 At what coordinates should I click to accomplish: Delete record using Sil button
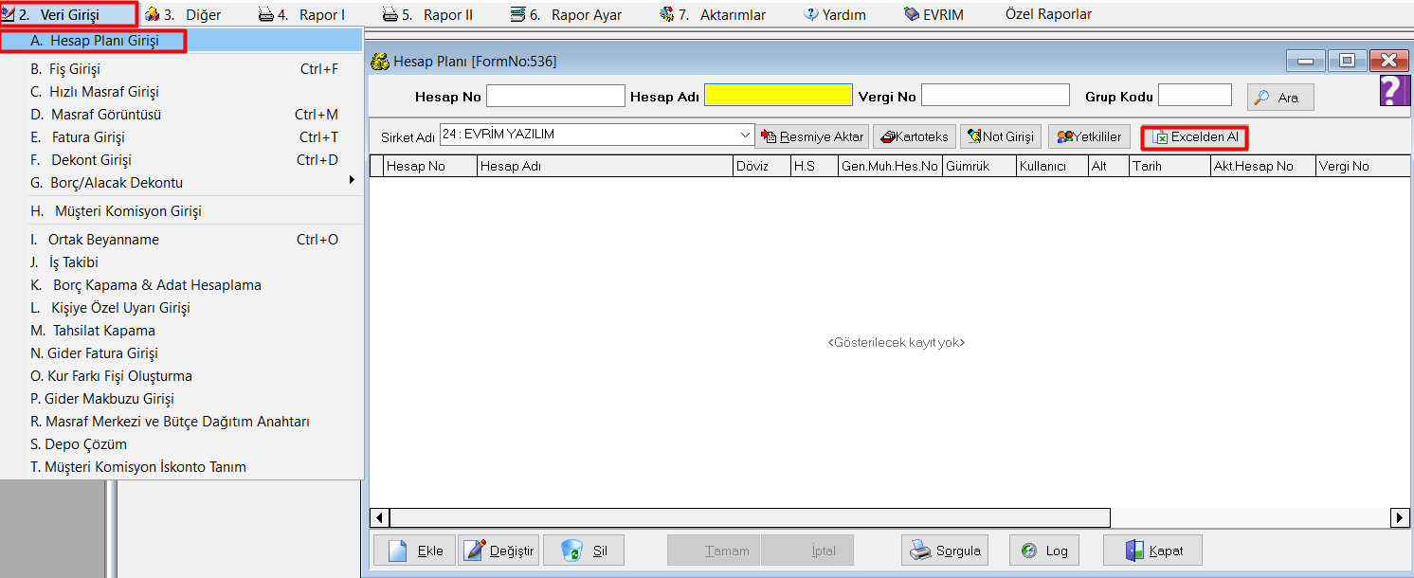[x=583, y=551]
